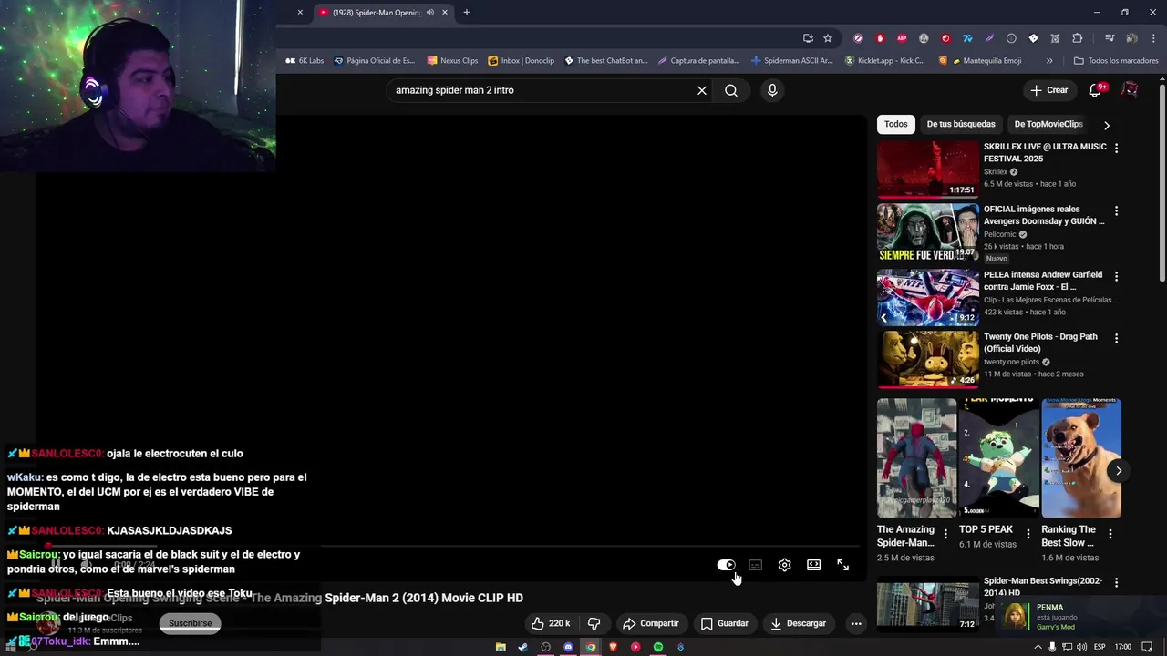
Task: Clear the YouTube search field text
Action: pyautogui.click(x=702, y=90)
